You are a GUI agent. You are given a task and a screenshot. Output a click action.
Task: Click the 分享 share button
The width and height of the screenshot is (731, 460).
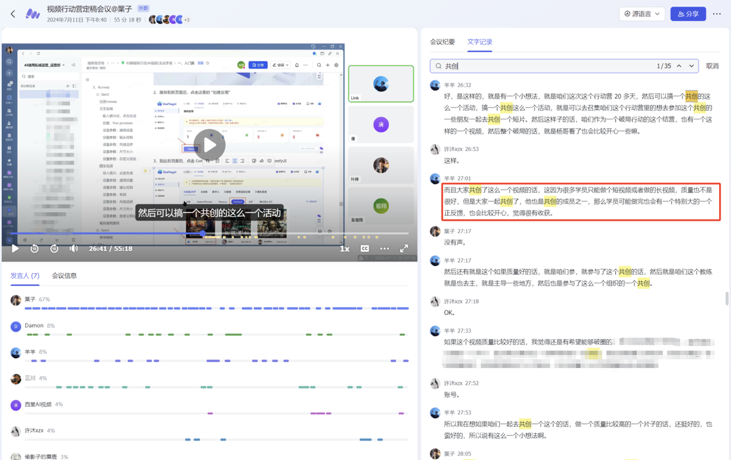tap(688, 14)
